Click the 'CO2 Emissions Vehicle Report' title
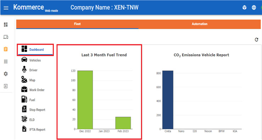Screen dimensions: 262x140 (x=201, y=55)
